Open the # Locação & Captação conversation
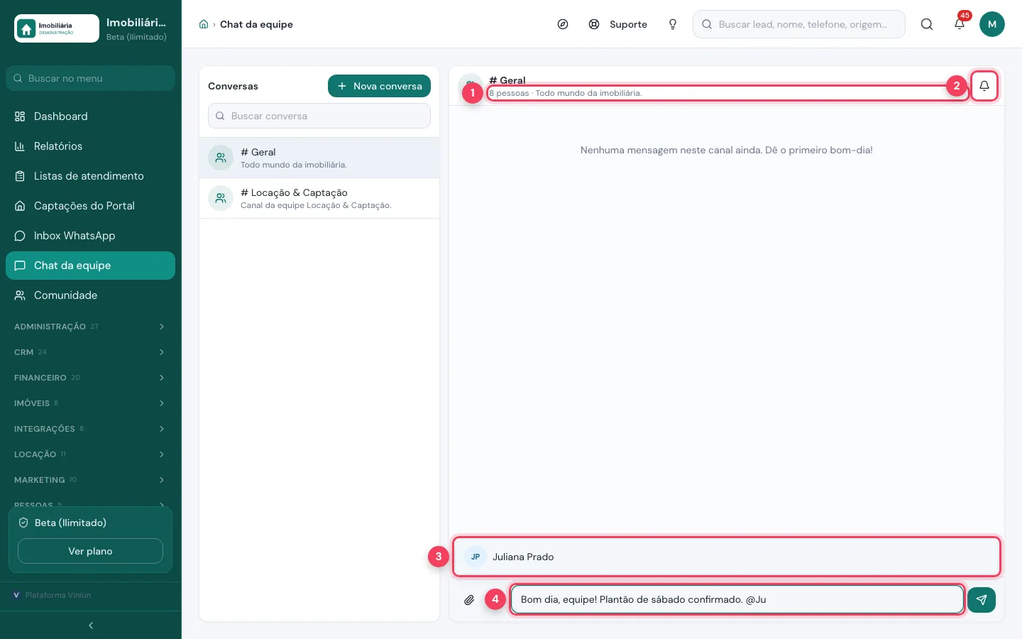The image size is (1022, 639). (319, 198)
